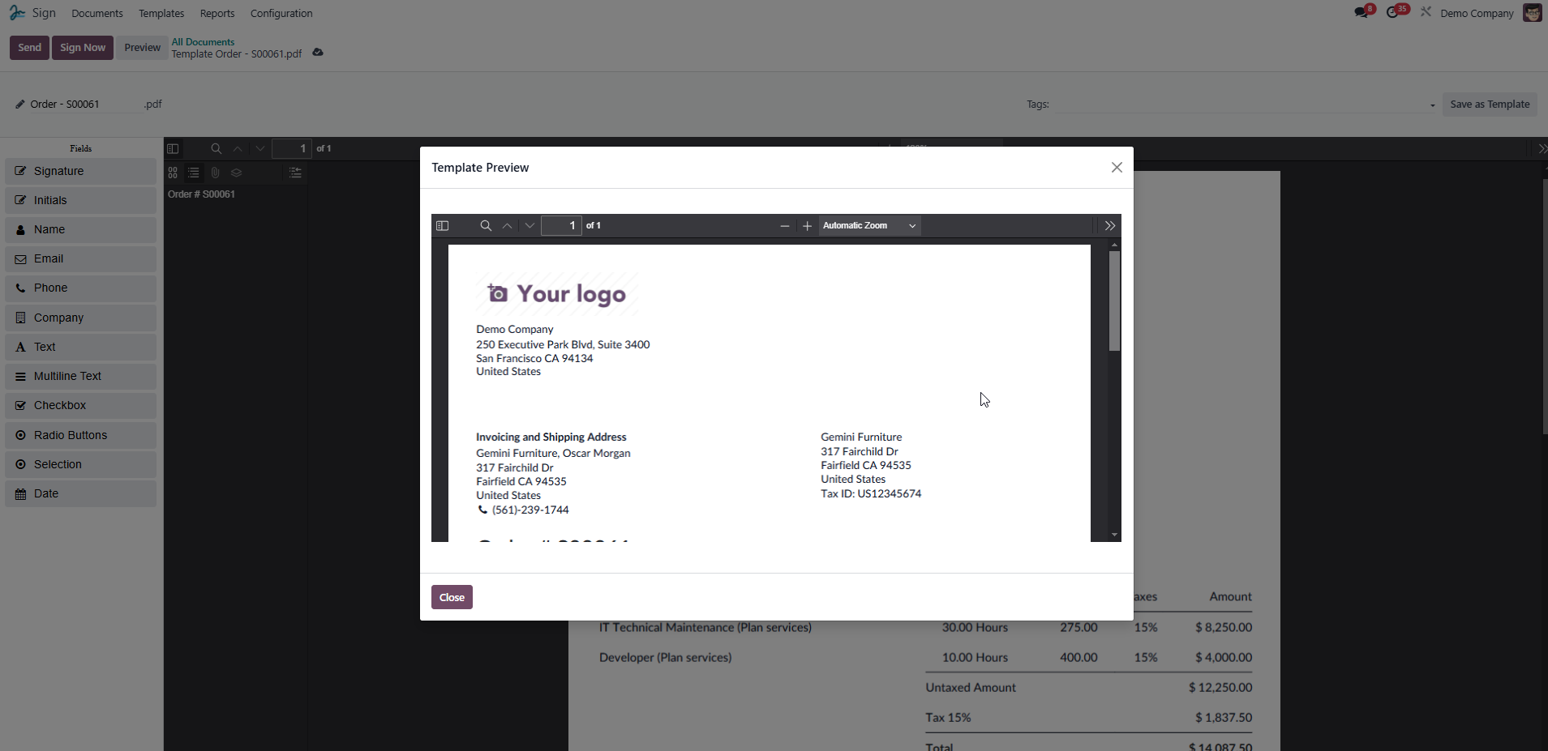Open the Tags dropdown arrow
The width and height of the screenshot is (1548, 751).
1432,105
